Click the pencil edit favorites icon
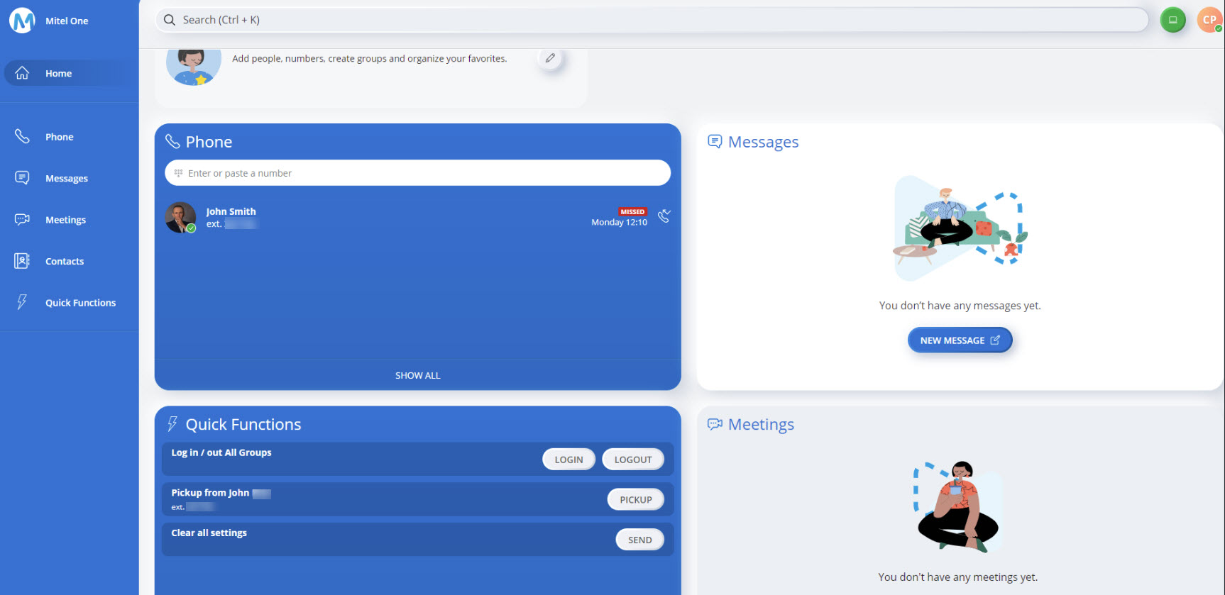The image size is (1225, 595). coord(550,58)
